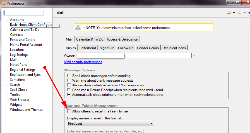Image resolution: width=250 pixels, height=133 pixels.
Task: Open the Sender Colors tab
Action: click(148, 48)
